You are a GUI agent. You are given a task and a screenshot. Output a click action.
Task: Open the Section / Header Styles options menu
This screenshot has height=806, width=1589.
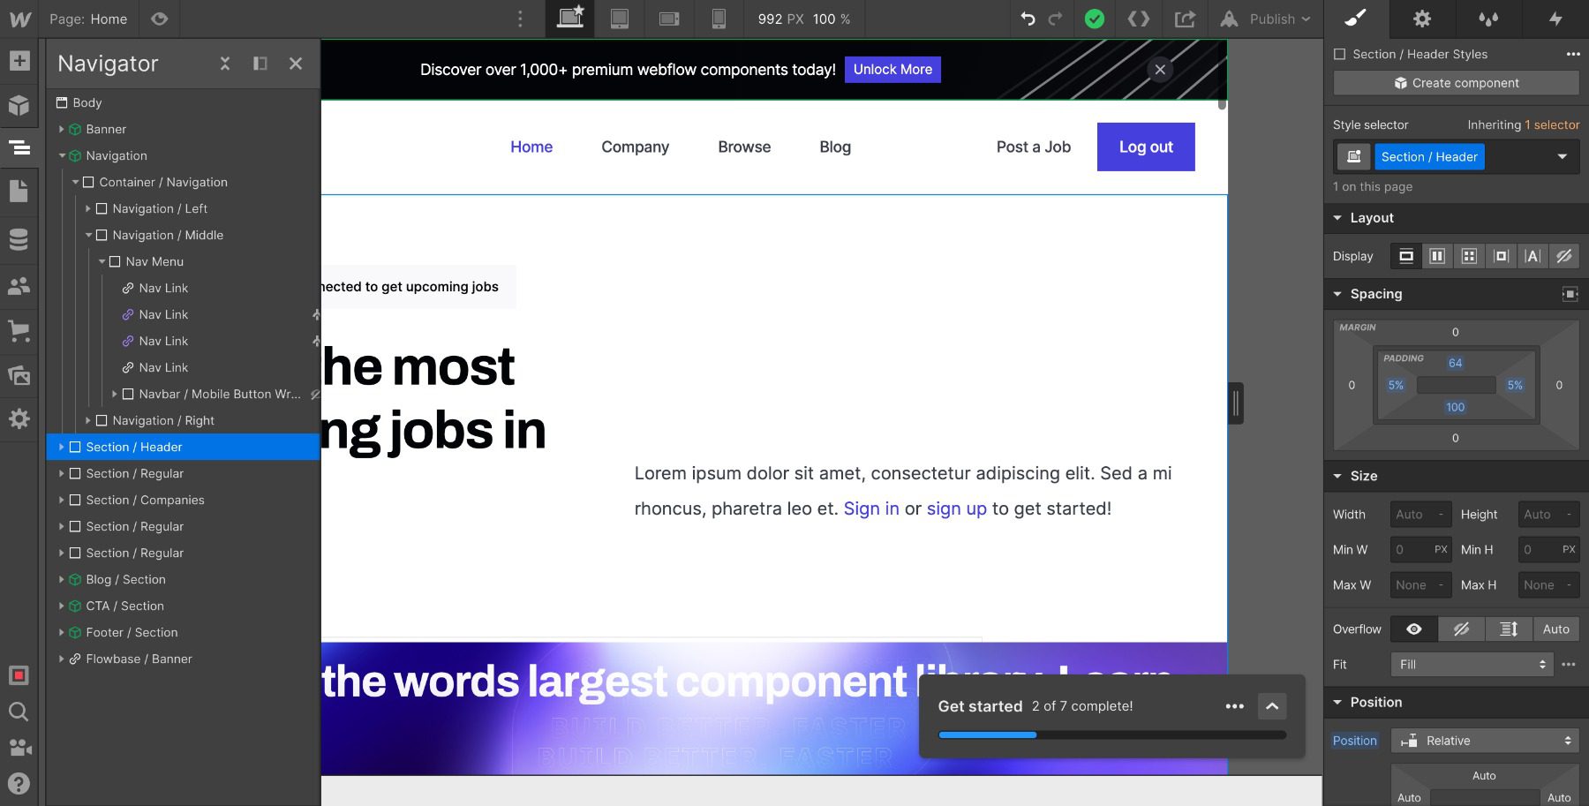1573,54
